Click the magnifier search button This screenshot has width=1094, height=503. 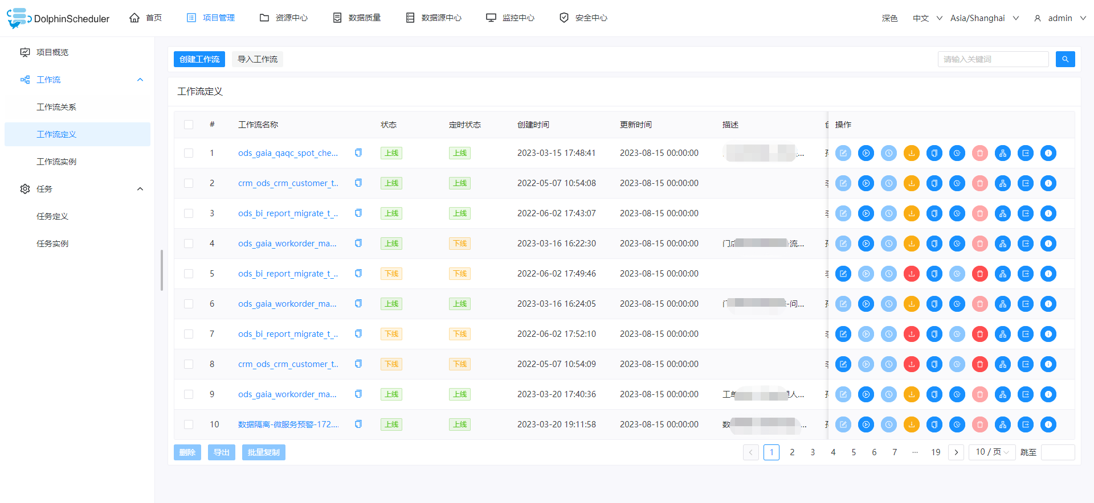(x=1065, y=59)
